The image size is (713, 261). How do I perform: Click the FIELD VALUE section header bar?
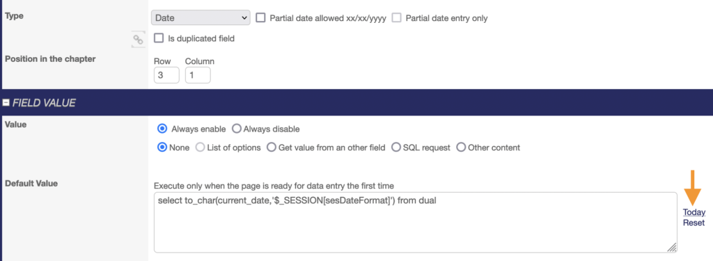click(356, 103)
